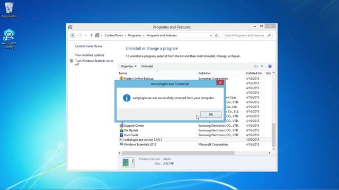Image resolution: width=339 pixels, height=190 pixels.
Task: Click Microsoft Corporation publisher cell
Action: pyautogui.click(x=213, y=145)
